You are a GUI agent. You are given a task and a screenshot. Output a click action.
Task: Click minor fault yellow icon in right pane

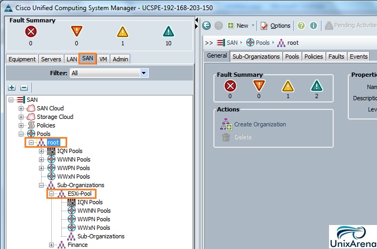[288, 86]
